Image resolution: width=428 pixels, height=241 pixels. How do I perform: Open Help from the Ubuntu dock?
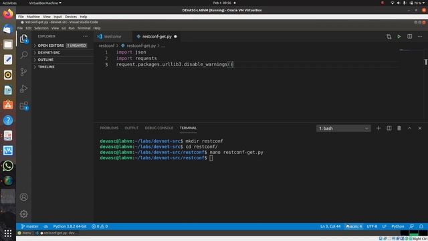pos(8,120)
